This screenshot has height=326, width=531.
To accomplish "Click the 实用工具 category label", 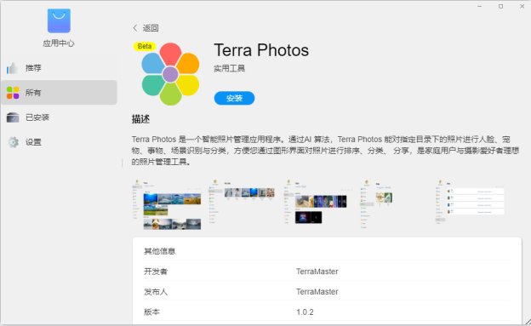I will tap(229, 68).
